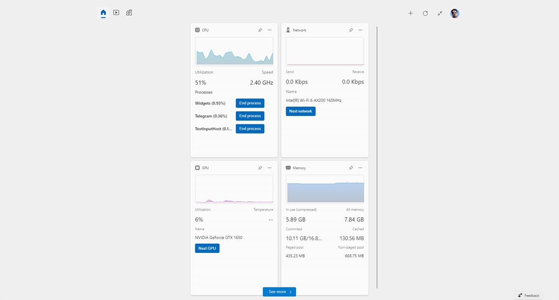Image resolution: width=559 pixels, height=300 pixels.
Task: Click the GPU chip icon
Action: 198,168
